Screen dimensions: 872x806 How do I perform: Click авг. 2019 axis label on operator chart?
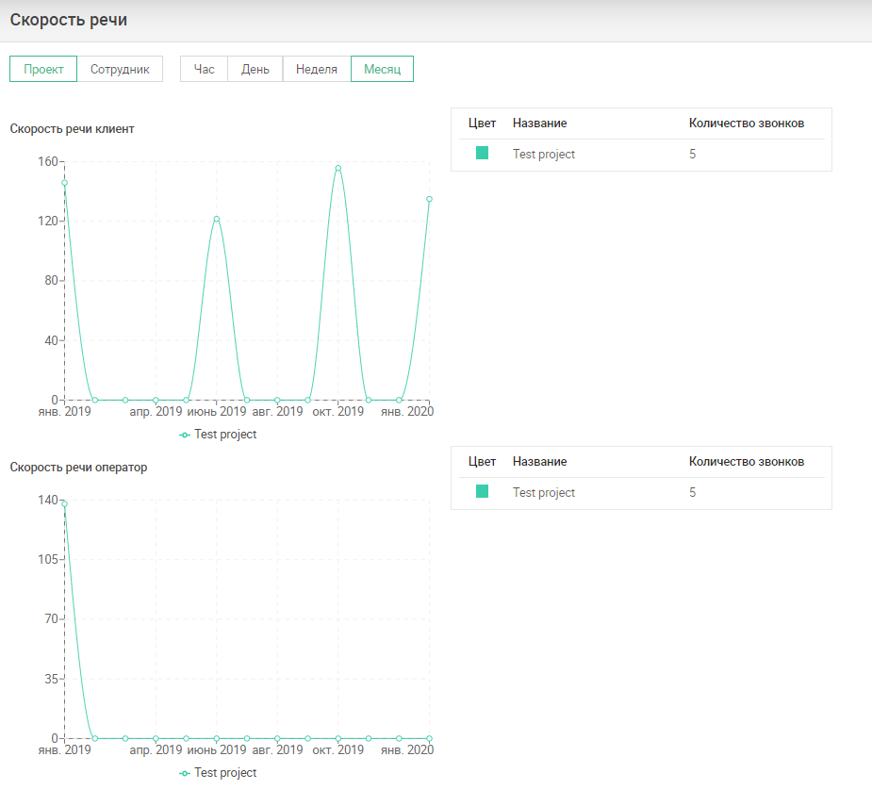tap(277, 749)
